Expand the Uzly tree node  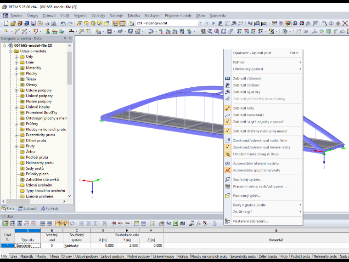point(16,57)
